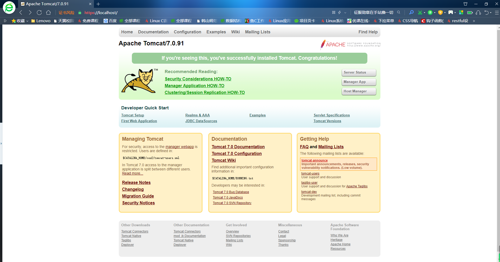This screenshot has height=262, width=500.
Task: Expand the left side panel handle
Action: tap(1, 143)
